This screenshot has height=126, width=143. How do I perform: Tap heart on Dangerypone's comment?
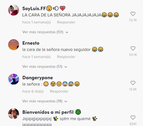(x=133, y=83)
